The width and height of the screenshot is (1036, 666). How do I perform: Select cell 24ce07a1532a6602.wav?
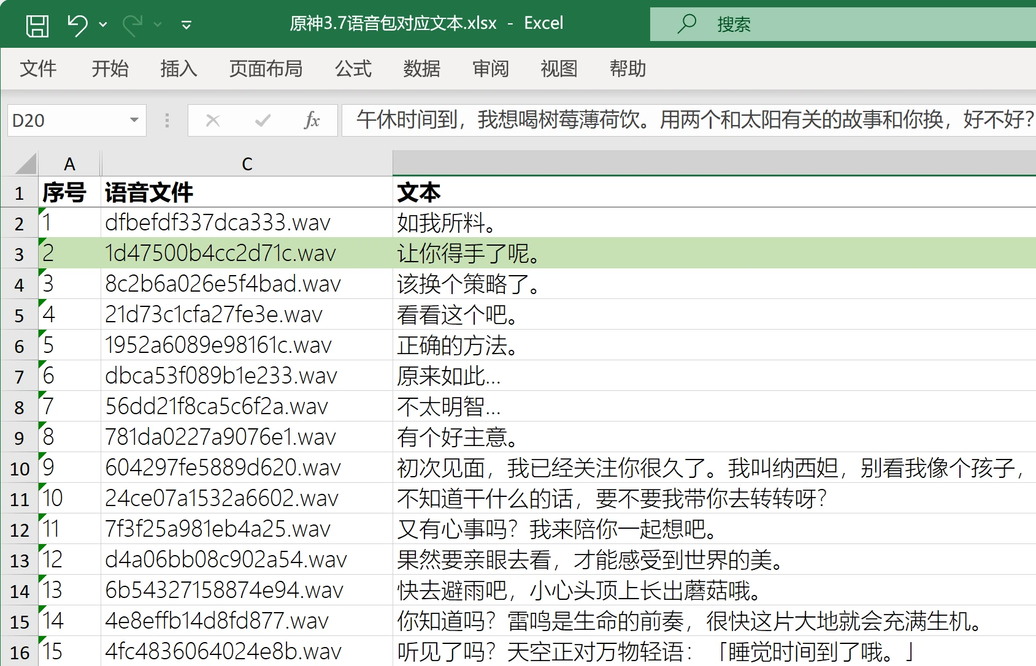pyautogui.click(x=247, y=499)
